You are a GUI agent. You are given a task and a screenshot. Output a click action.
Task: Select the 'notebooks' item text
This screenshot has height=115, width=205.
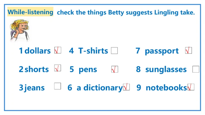166,88
